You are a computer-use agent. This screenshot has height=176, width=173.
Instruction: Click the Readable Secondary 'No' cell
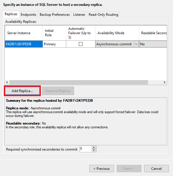coord(153,44)
